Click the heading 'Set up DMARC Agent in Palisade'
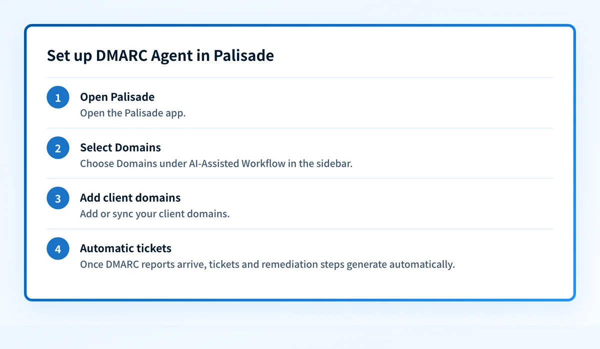 coord(160,55)
